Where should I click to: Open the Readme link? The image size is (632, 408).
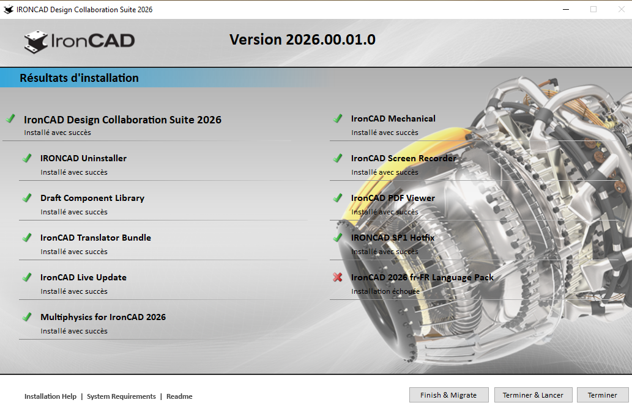coord(179,396)
